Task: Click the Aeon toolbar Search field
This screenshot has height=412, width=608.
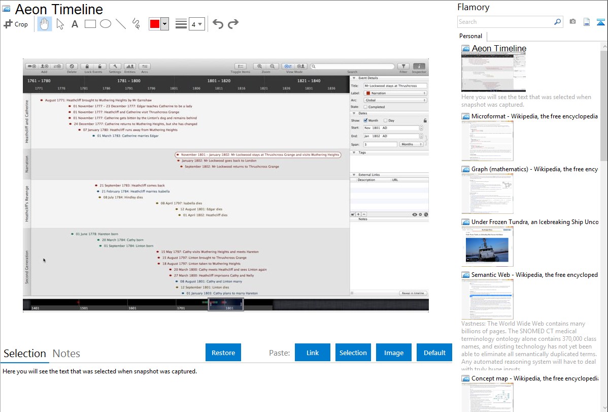Action: point(352,67)
